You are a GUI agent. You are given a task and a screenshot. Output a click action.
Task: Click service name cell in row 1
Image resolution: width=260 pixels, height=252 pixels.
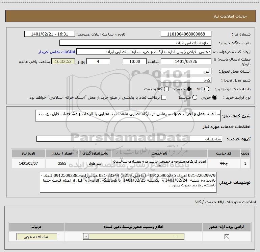(159, 163)
